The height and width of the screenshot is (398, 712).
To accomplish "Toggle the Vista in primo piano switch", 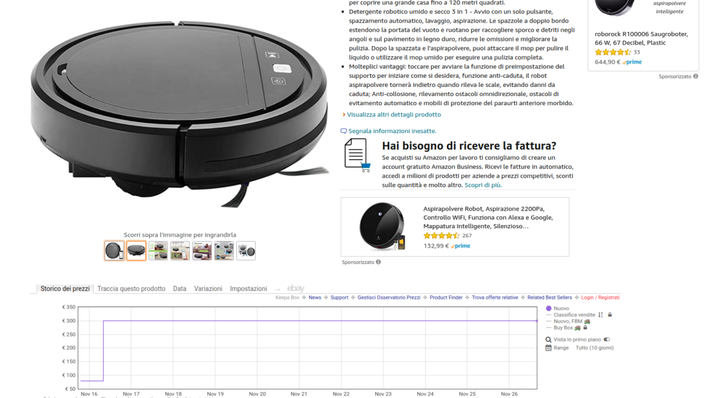I will [607, 340].
